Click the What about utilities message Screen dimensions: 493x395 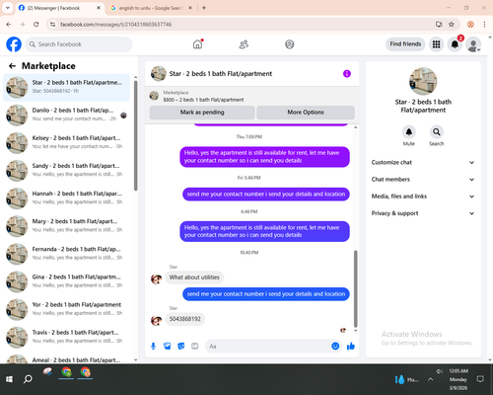(194, 277)
